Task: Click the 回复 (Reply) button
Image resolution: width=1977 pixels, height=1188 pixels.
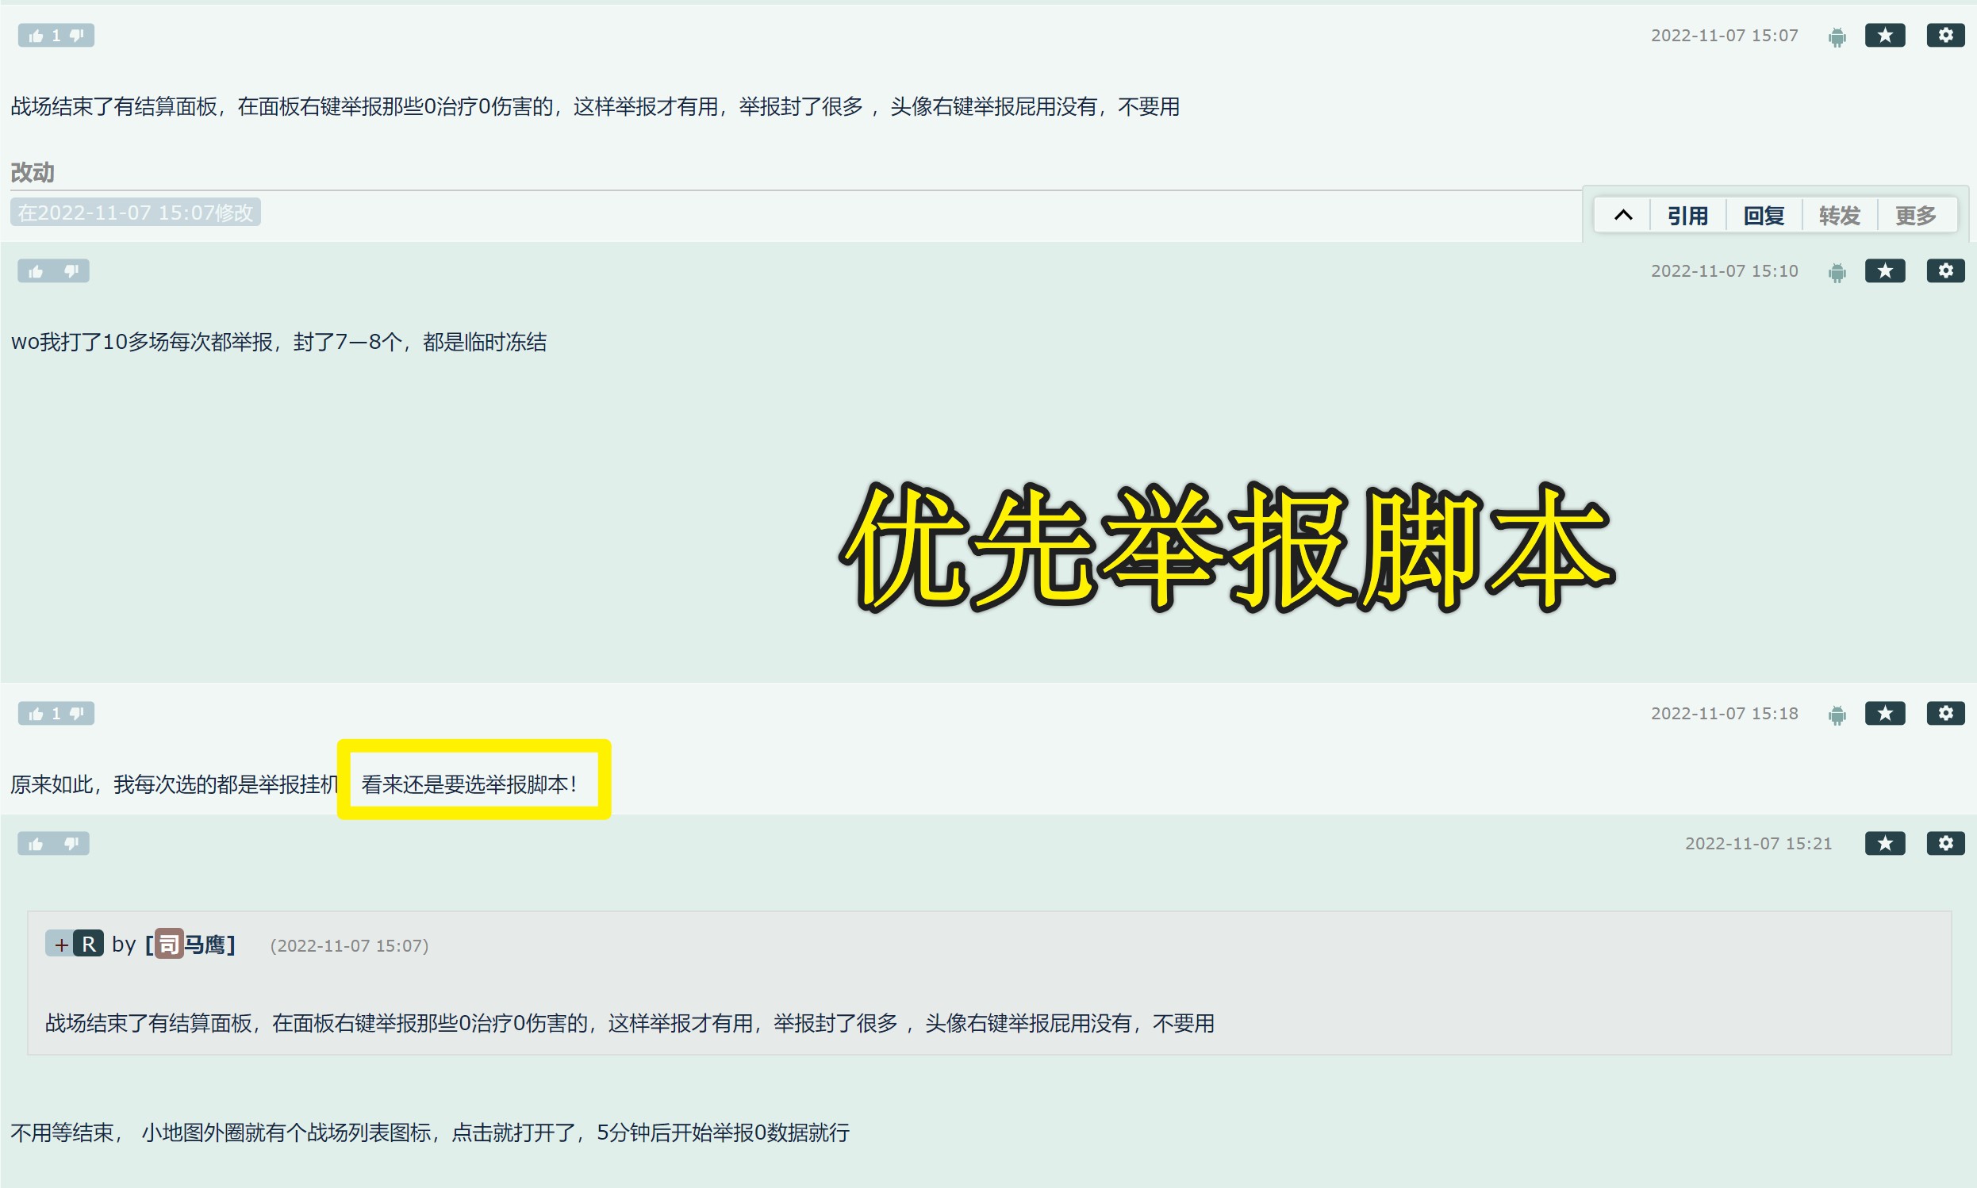Action: tap(1764, 215)
